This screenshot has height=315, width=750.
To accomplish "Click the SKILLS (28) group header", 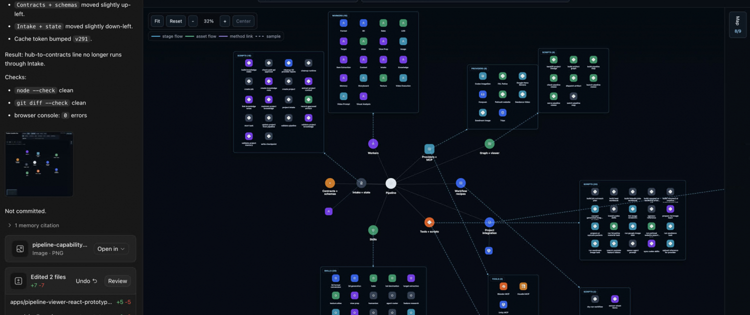I will click(x=331, y=270).
